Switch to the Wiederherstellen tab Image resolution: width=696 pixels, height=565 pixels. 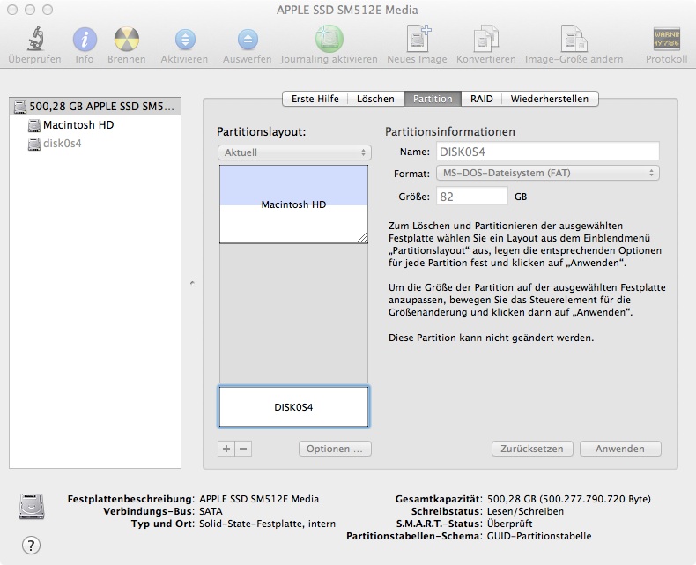coord(550,99)
